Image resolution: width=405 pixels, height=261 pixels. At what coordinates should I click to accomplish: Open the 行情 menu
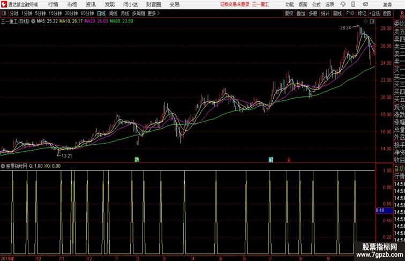pyautogui.click(x=53, y=4)
